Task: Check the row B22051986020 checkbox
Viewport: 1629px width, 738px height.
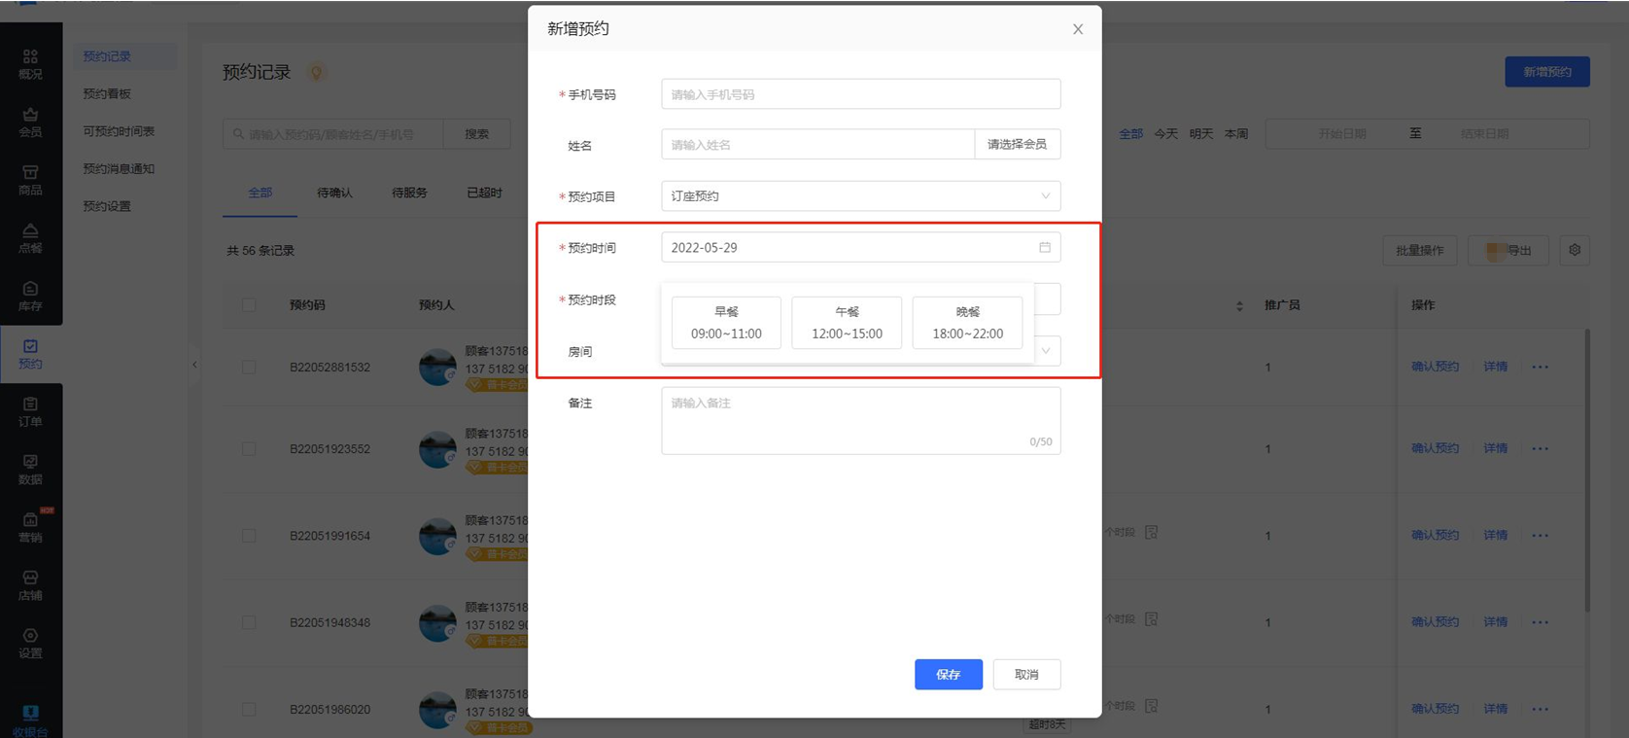Action: point(249,710)
